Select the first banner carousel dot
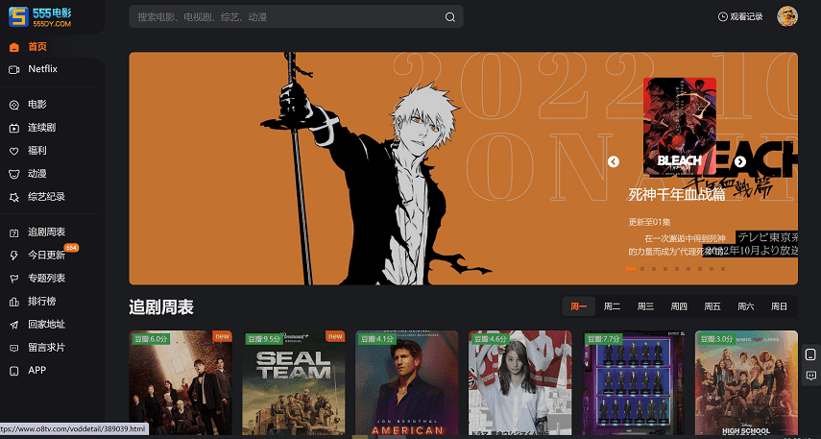 coord(630,269)
